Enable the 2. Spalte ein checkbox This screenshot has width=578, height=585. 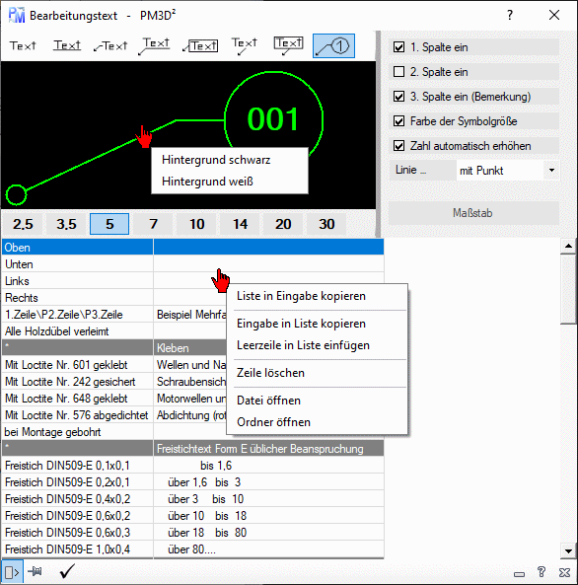[398, 72]
